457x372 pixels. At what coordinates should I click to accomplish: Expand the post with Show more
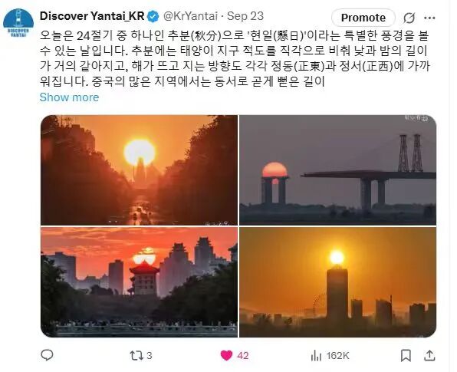(69, 97)
